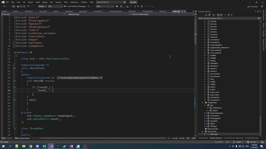This screenshot has width=266, height=149.
Task: Click the Solution Explorer vertical scrollbar
Action: [261, 78]
